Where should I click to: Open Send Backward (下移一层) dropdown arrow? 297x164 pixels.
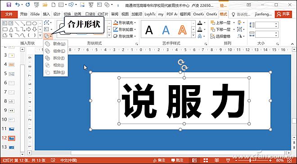click(234, 29)
